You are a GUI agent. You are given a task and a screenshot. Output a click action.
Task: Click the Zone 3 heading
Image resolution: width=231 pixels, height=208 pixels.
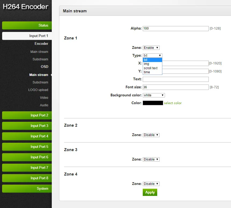71,150
